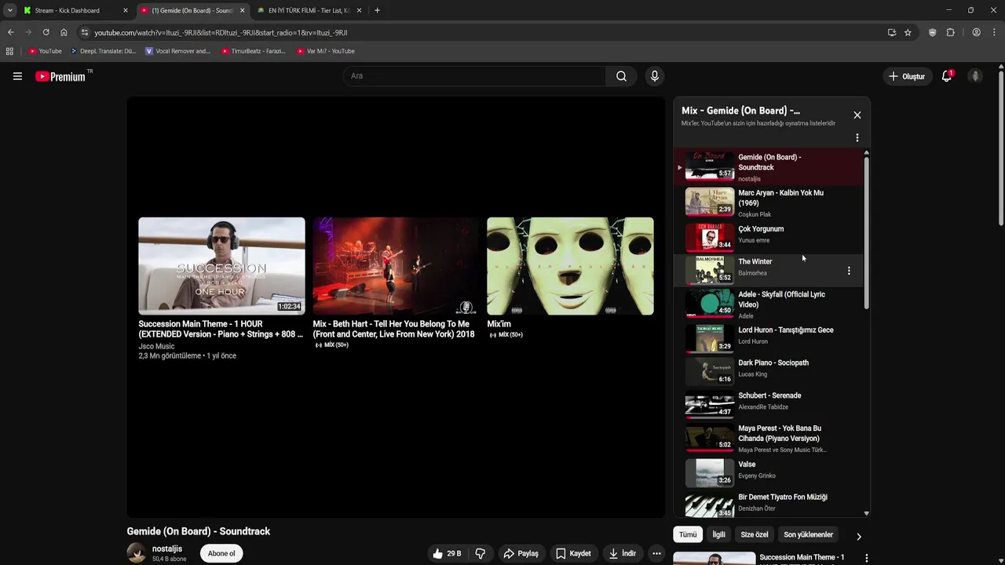
Task: Select the Size özel filter chip
Action: [x=755, y=534]
